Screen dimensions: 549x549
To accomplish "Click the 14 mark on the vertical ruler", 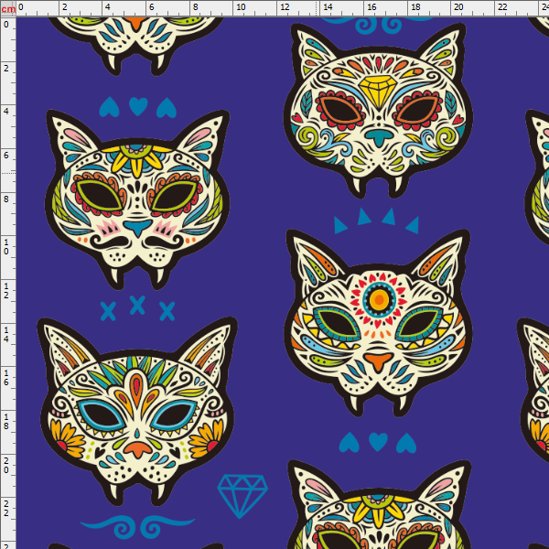I will 6,334.
